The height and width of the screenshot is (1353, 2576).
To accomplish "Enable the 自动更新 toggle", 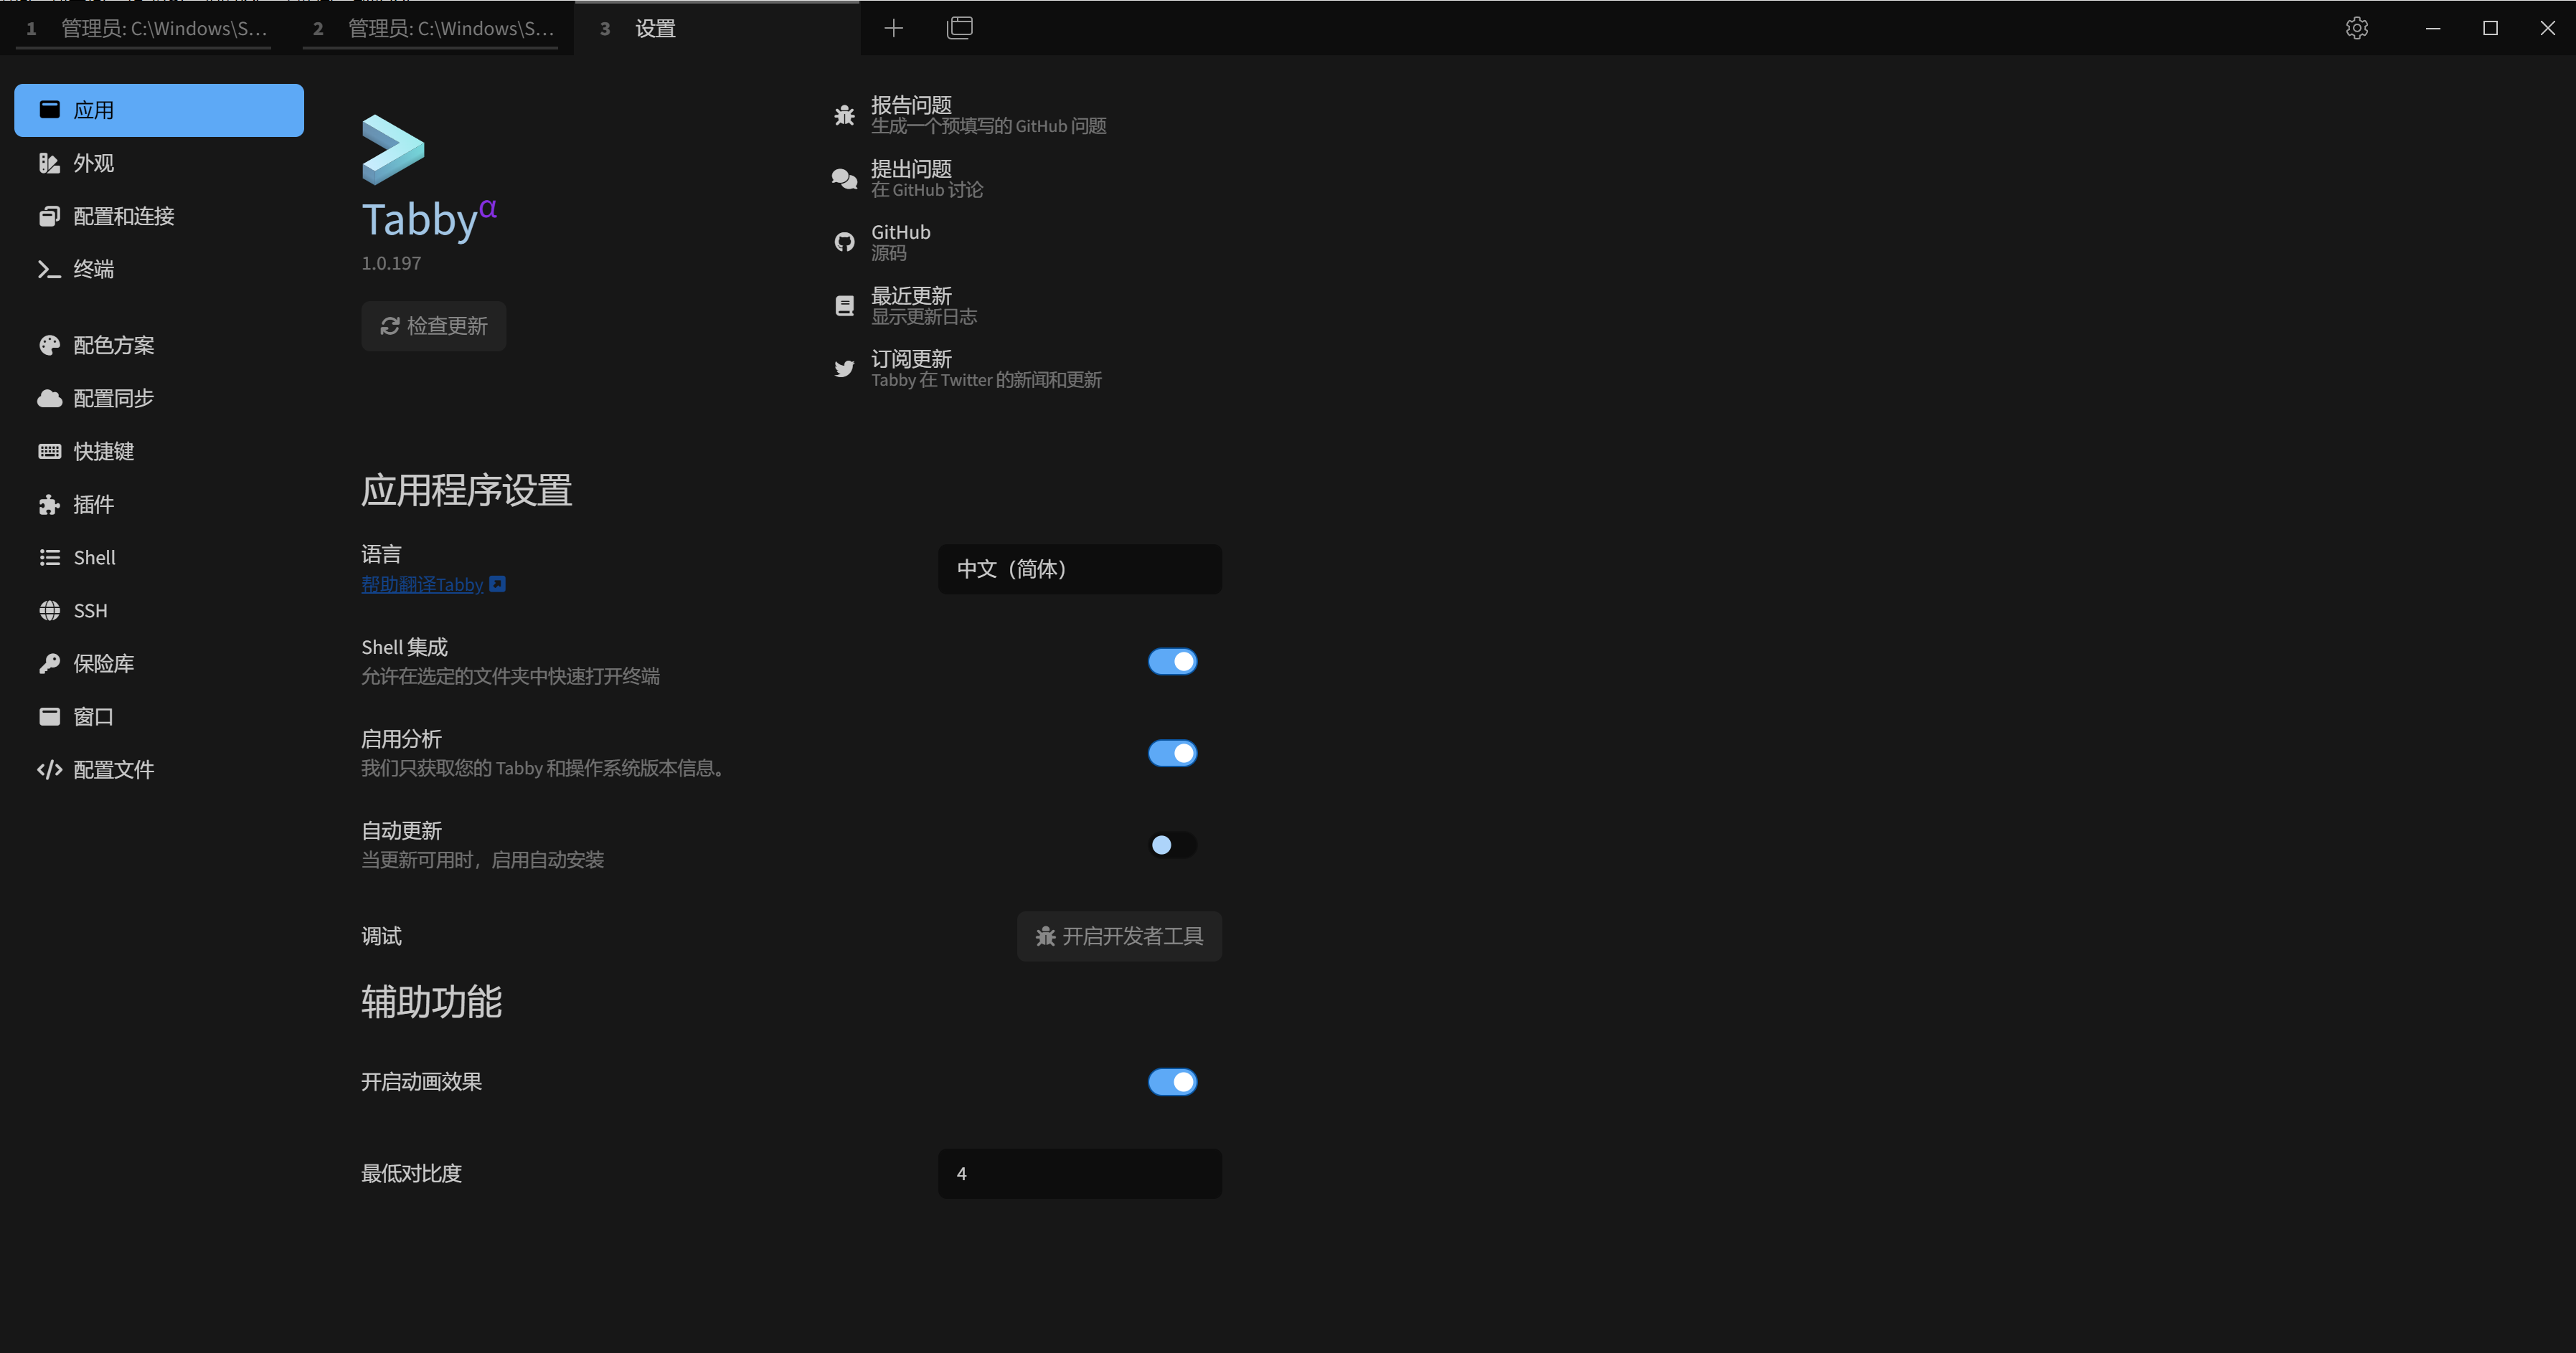I will tap(1172, 845).
